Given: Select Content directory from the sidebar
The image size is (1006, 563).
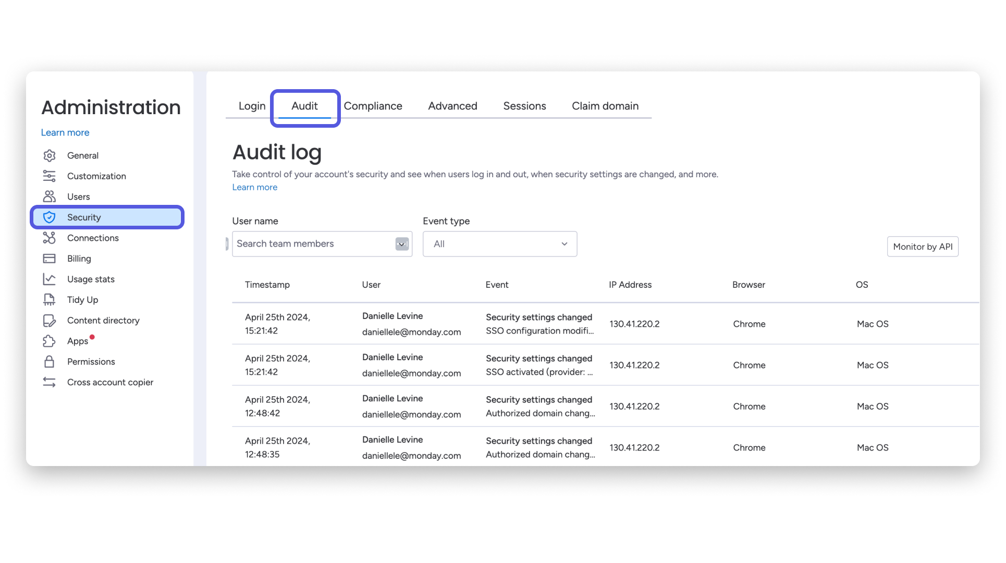Looking at the screenshot, I should 103,320.
